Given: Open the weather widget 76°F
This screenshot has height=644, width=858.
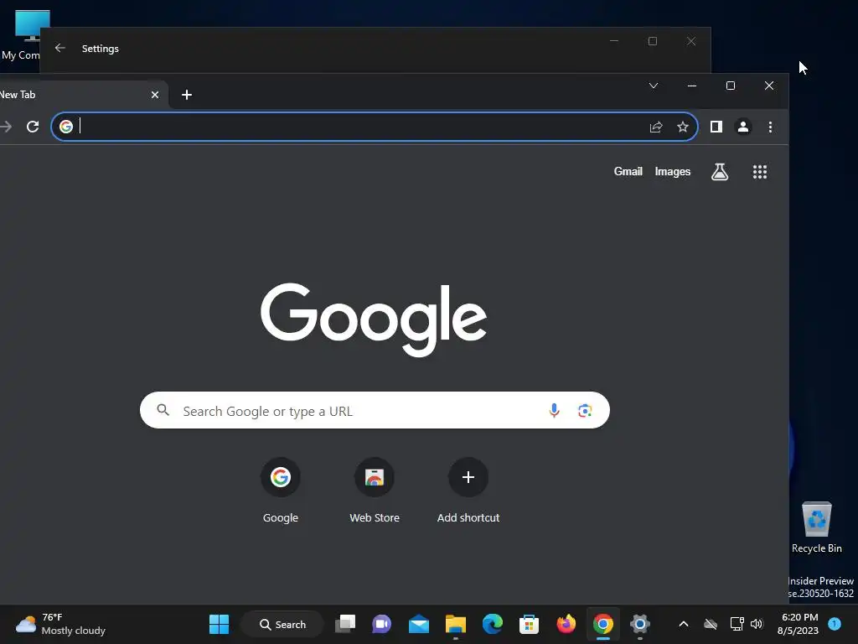Looking at the screenshot, I should click(60, 624).
